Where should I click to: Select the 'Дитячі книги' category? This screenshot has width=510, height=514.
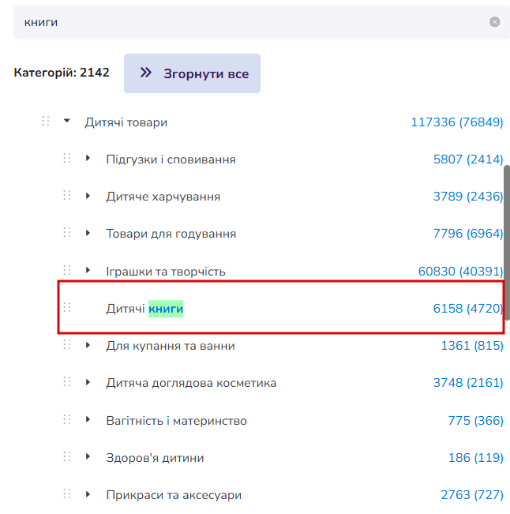pyautogui.click(x=144, y=309)
